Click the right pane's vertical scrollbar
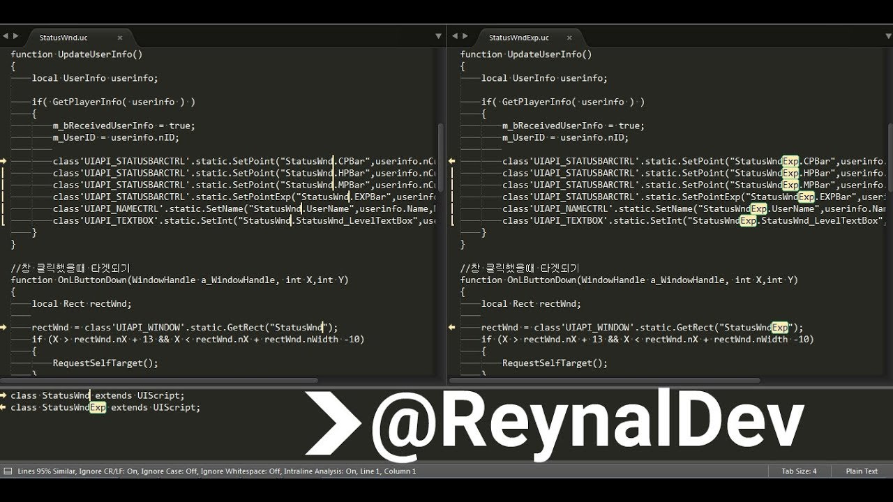The height and width of the screenshot is (502, 893). pyautogui.click(x=890, y=157)
